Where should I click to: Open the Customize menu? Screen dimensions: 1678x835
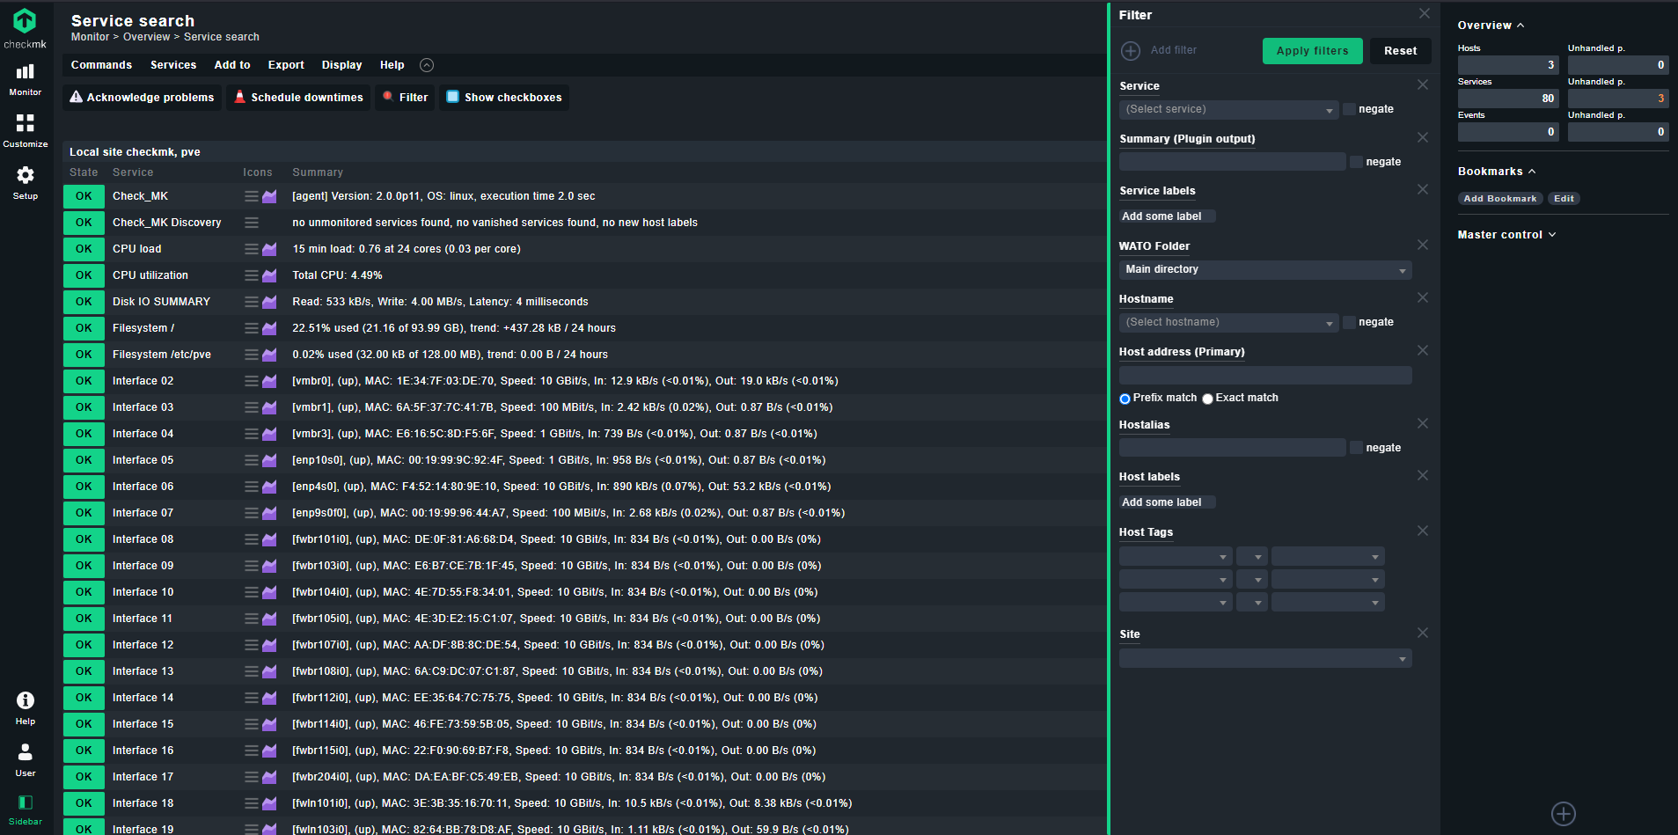[x=26, y=130]
